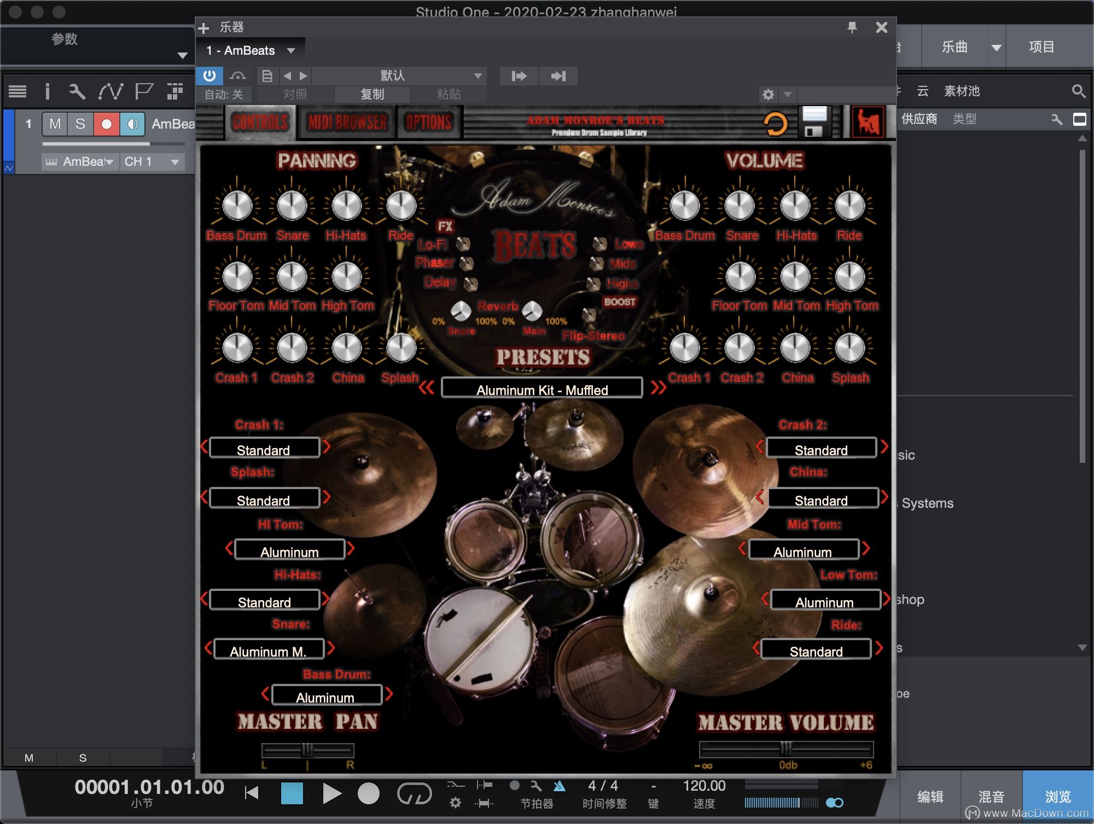This screenshot has height=824, width=1094.
Task: Toggle the Lows EQ switch
Action: [601, 243]
